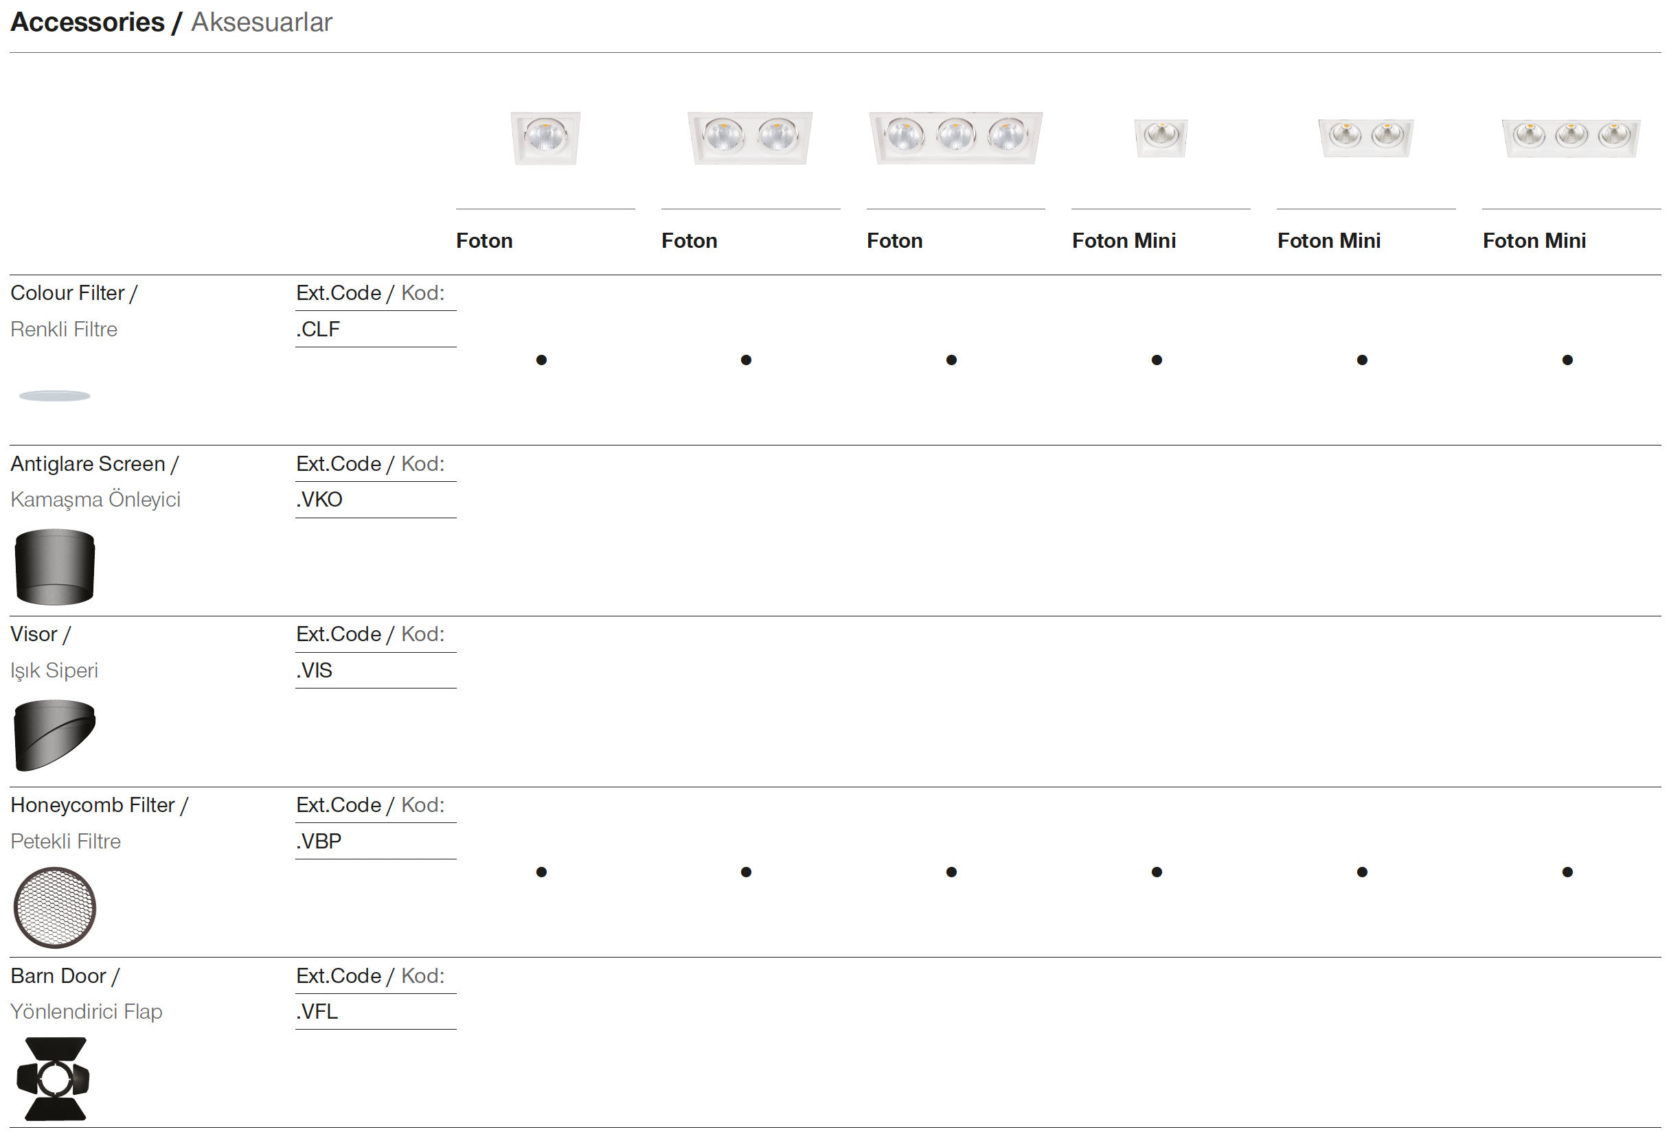Viewport: 1669px width, 1134px height.
Task: Click the .VKO extension code
Action: [x=319, y=500]
